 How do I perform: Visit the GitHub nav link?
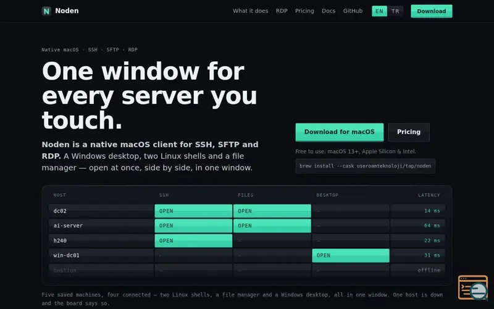pyautogui.click(x=353, y=11)
